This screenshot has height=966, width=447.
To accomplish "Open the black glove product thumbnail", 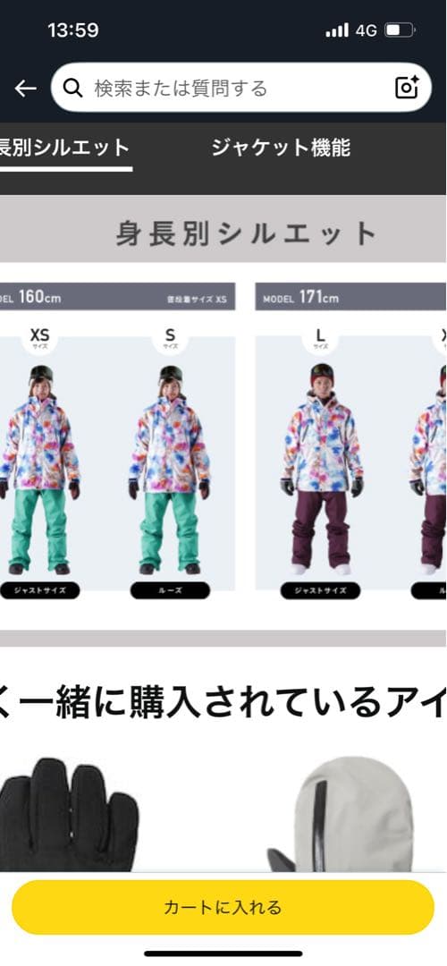I will coord(68,813).
